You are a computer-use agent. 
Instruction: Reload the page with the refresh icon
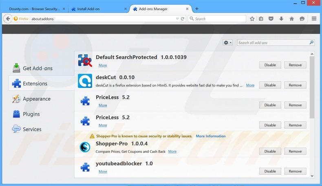click(x=182, y=19)
